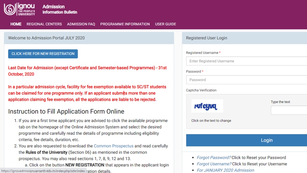Image resolution: width=307 pixels, height=173 pixels.
Task: Click the captcha image to refresh it
Action: 207,106
